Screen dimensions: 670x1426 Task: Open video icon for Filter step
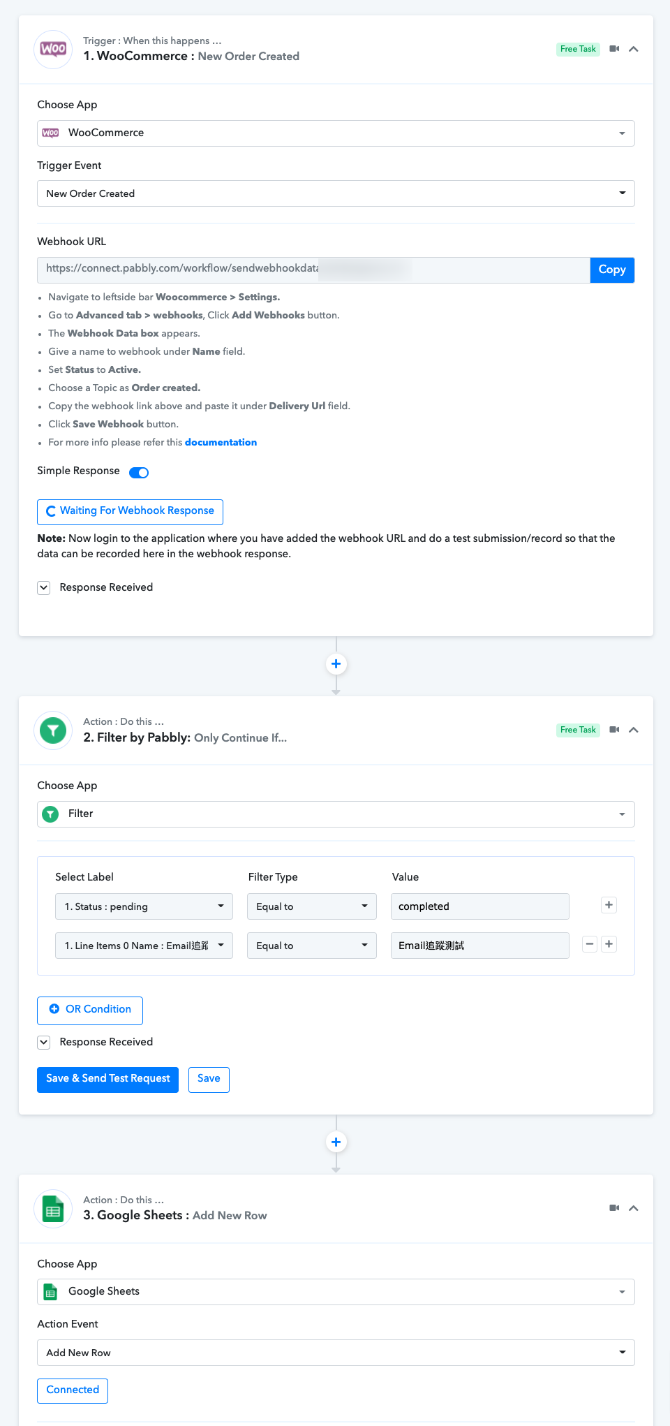click(x=614, y=730)
